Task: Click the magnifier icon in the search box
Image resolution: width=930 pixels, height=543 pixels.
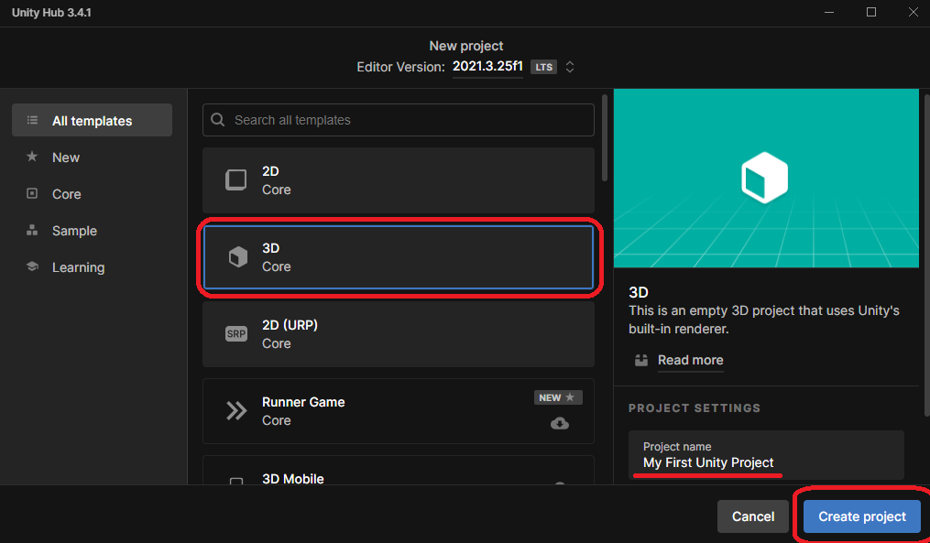Action: click(218, 120)
